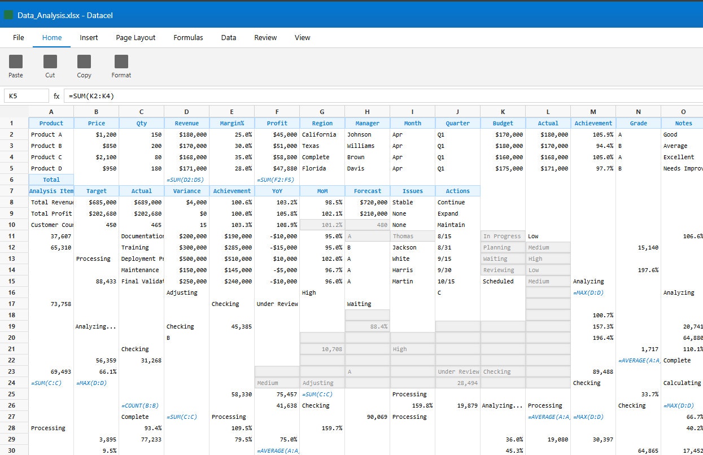Click the 90,069 value cell

(368, 417)
